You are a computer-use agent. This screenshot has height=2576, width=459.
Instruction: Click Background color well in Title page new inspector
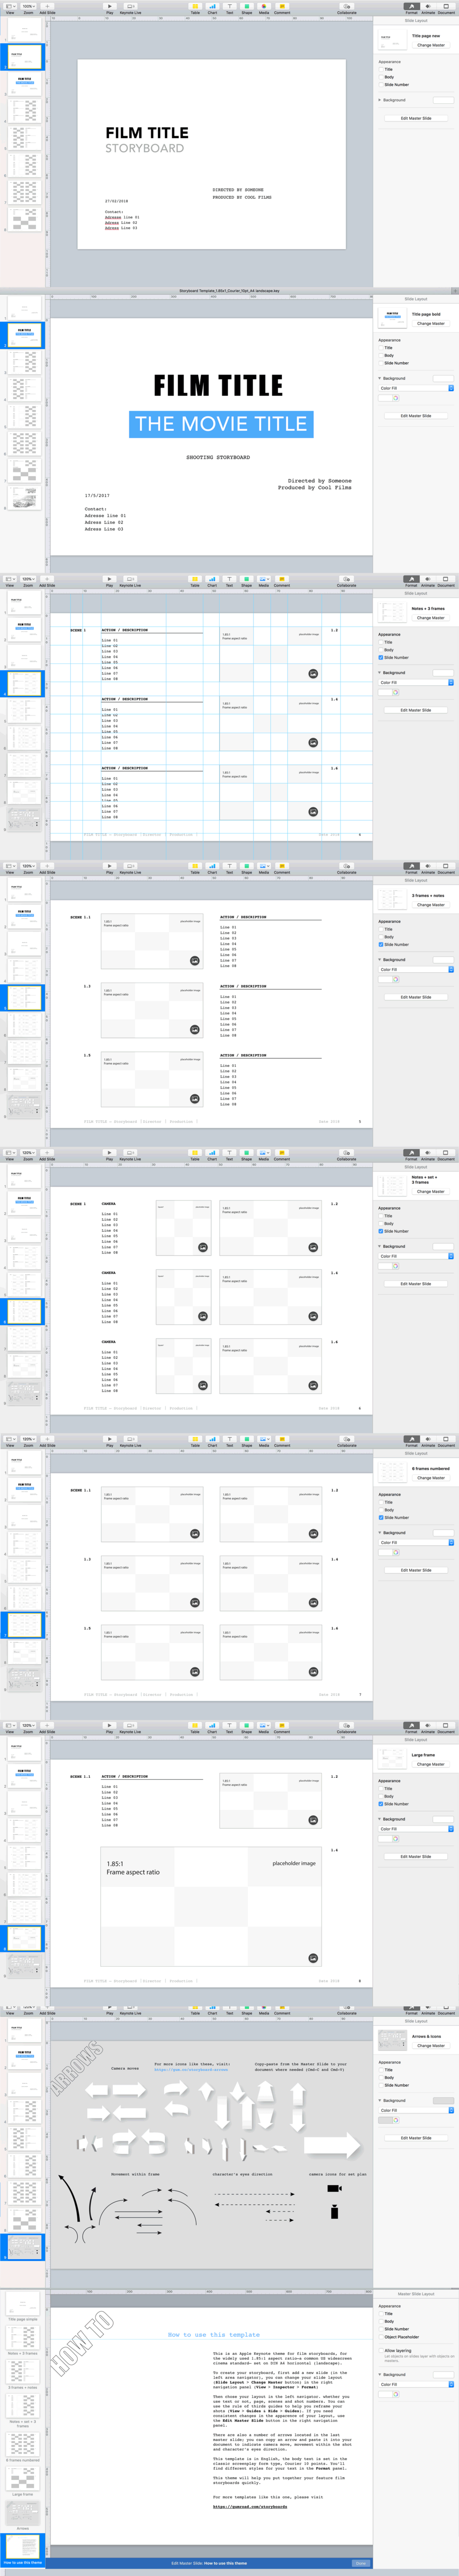pyautogui.click(x=443, y=100)
